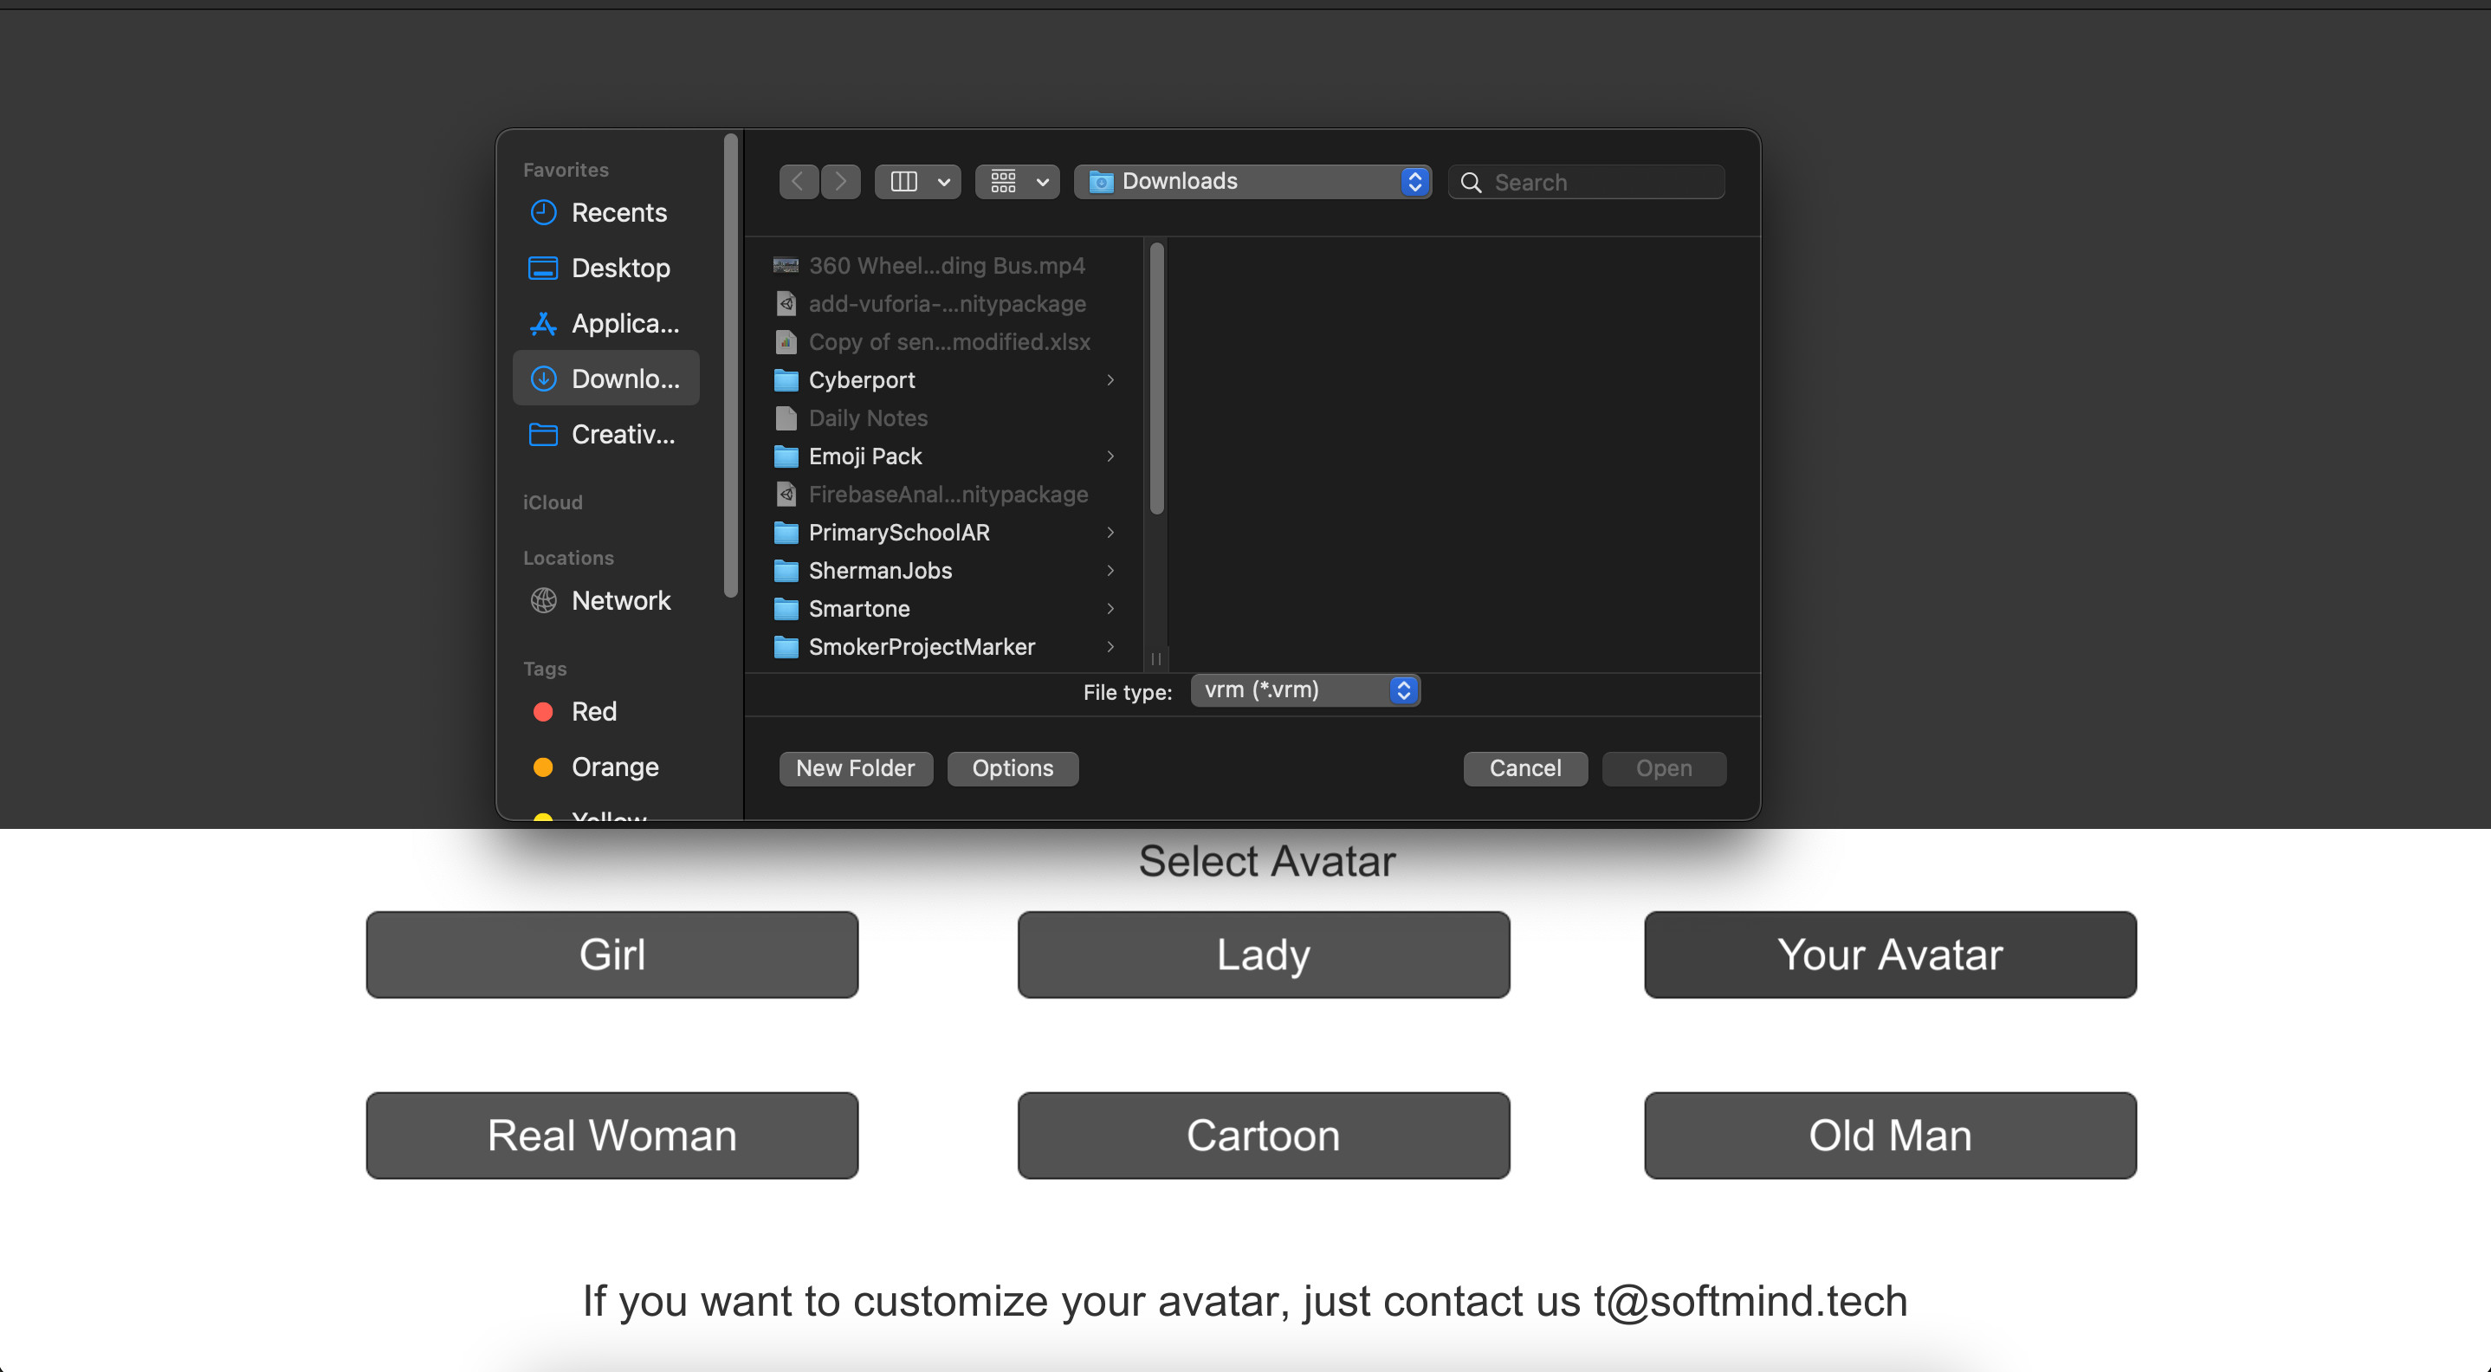The width and height of the screenshot is (2491, 1372).
Task: Select the Cyberport folder row
Action: point(862,380)
